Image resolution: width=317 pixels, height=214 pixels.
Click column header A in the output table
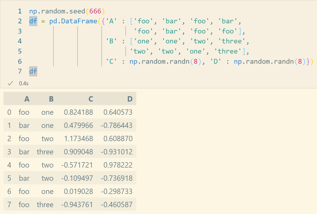point(27,99)
